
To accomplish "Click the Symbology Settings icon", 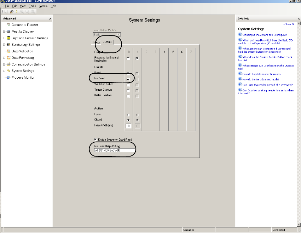I will [x=8, y=45].
